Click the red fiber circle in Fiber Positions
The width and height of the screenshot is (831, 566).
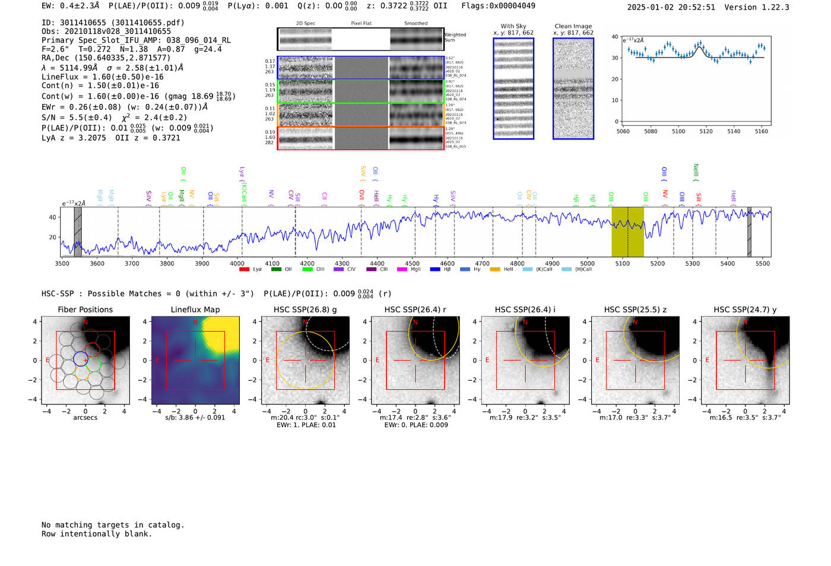coord(93,350)
